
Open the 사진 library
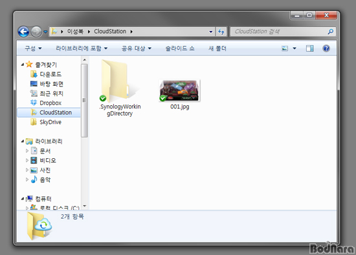click(x=45, y=170)
